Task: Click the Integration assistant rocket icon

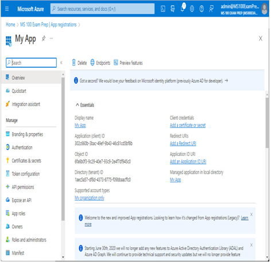Action: pyautogui.click(x=7, y=104)
